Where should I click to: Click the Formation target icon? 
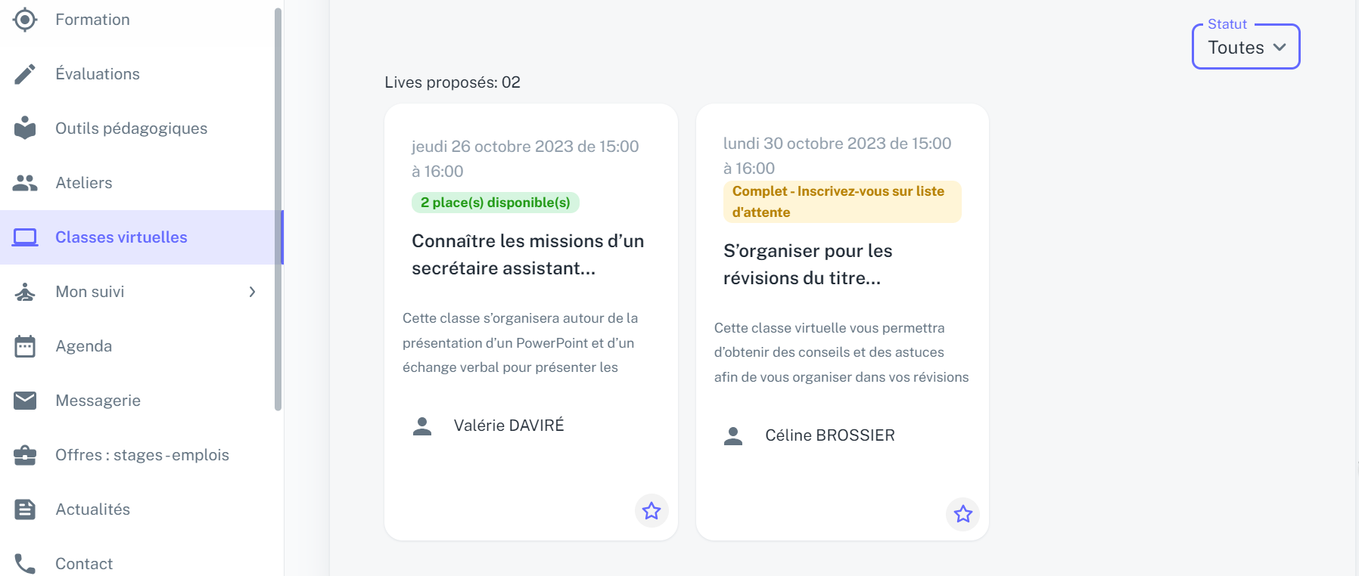[x=25, y=20]
